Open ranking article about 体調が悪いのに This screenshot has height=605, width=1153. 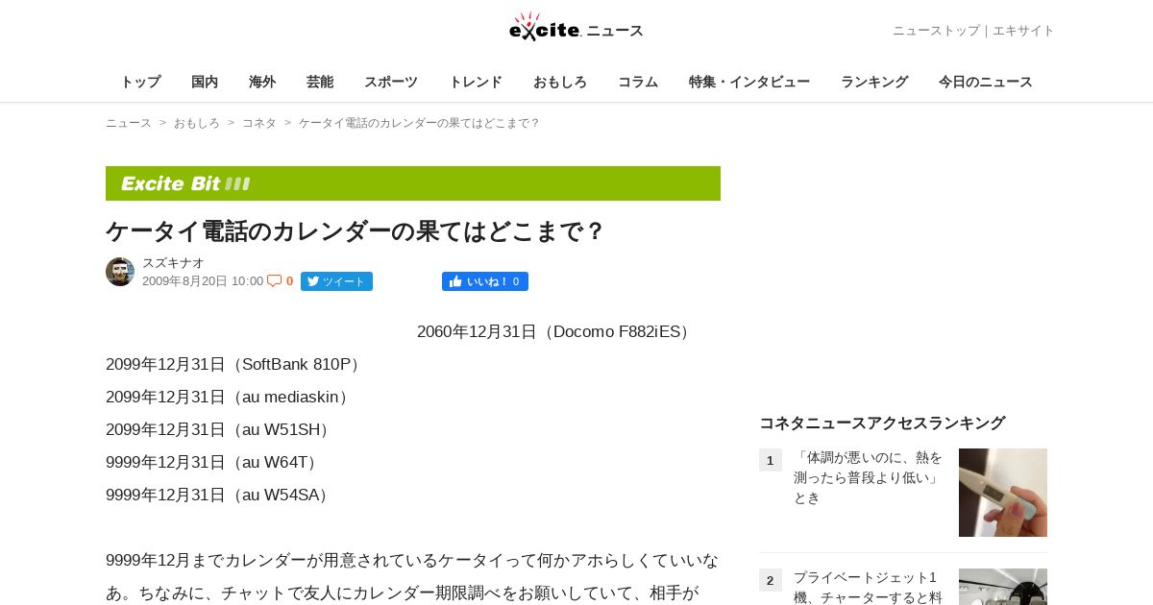tap(869, 477)
